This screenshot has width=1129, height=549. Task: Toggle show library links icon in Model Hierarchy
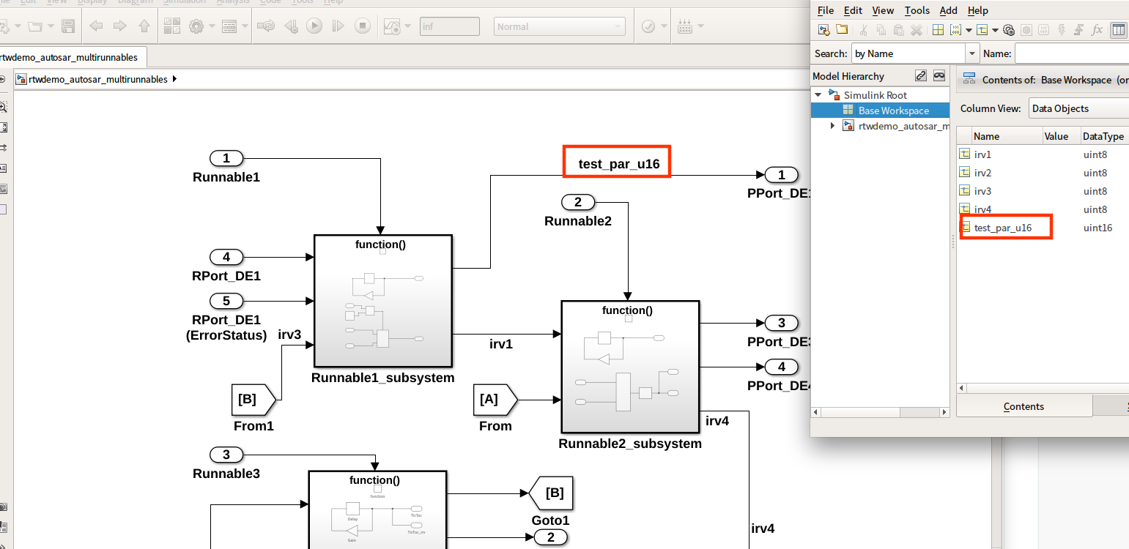click(921, 75)
